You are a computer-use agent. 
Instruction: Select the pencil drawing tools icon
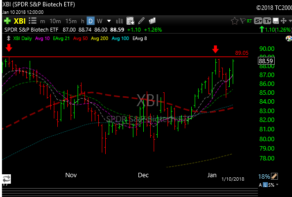(x=141, y=21)
